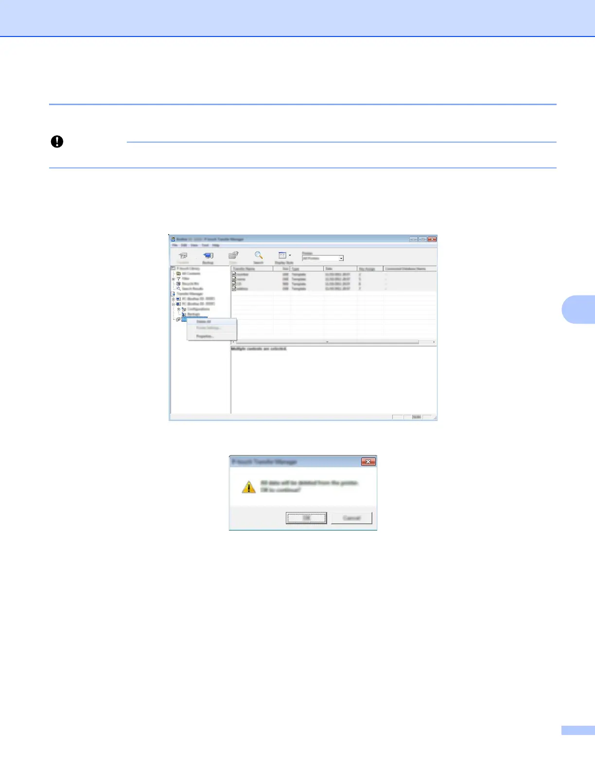This screenshot has width=595, height=771.
Task: Open the File menu
Action: pos(175,245)
